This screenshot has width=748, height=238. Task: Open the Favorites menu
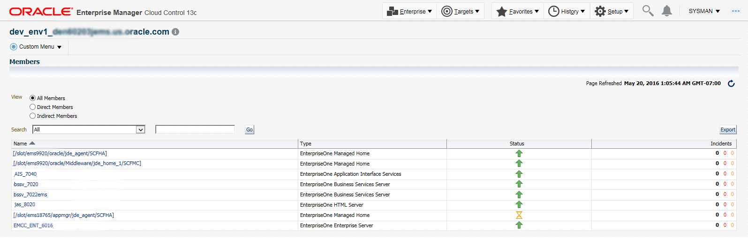tap(518, 11)
